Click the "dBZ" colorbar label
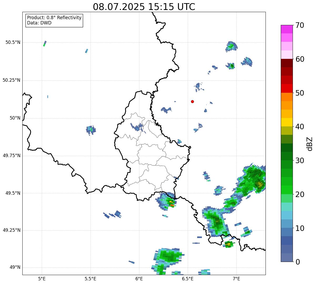 [310, 143]
